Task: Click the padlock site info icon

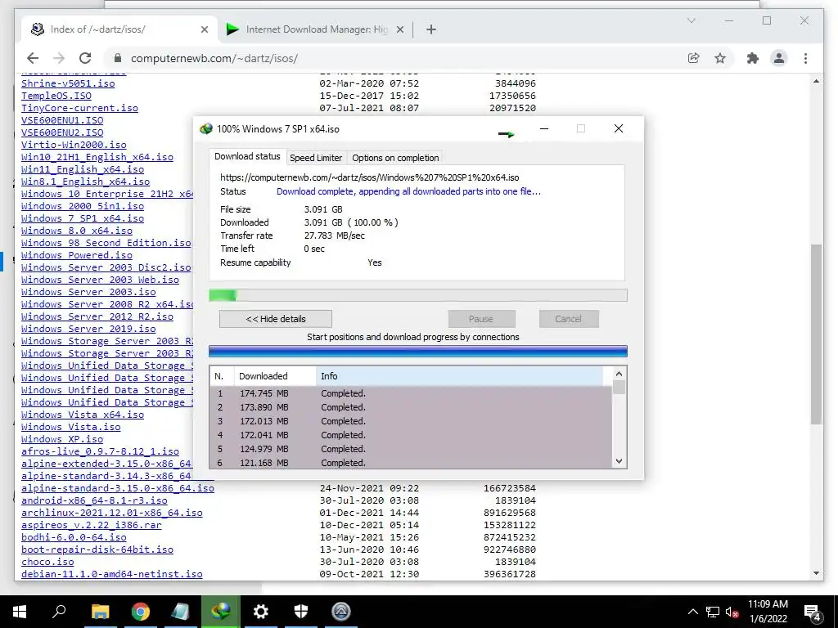Action: tap(118, 58)
